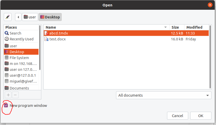The image size is (216, 125).
Task: Sort files by Size column
Action: coord(175,27)
